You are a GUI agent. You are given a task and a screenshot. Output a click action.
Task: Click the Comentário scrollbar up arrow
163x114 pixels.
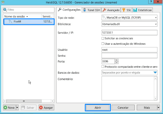(156, 78)
